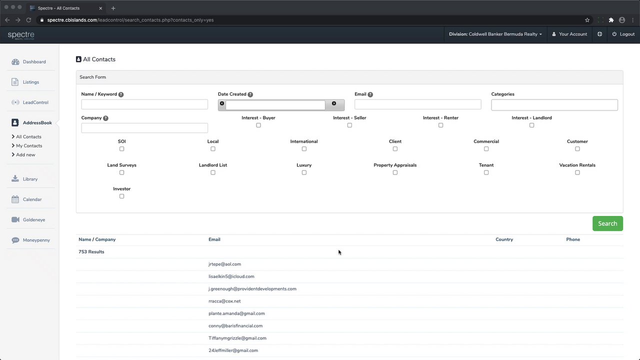
Task: Click the Listings document icon
Action: (15, 82)
